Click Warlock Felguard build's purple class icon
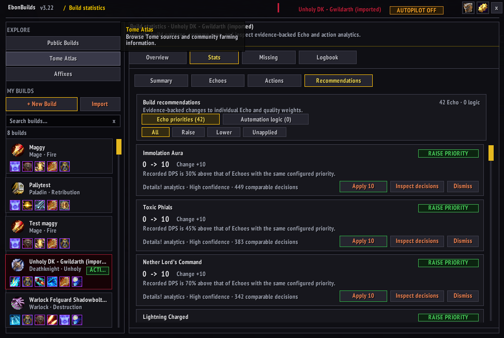The image size is (504, 338). (18, 303)
